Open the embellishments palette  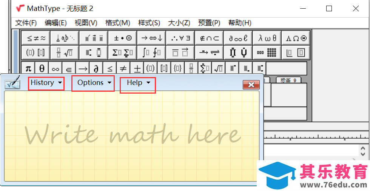tap(94, 38)
